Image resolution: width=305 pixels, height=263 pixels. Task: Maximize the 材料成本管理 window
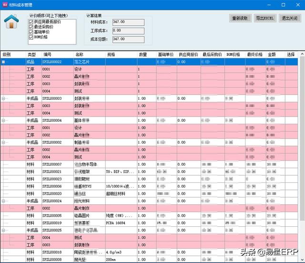tap(283, 4)
